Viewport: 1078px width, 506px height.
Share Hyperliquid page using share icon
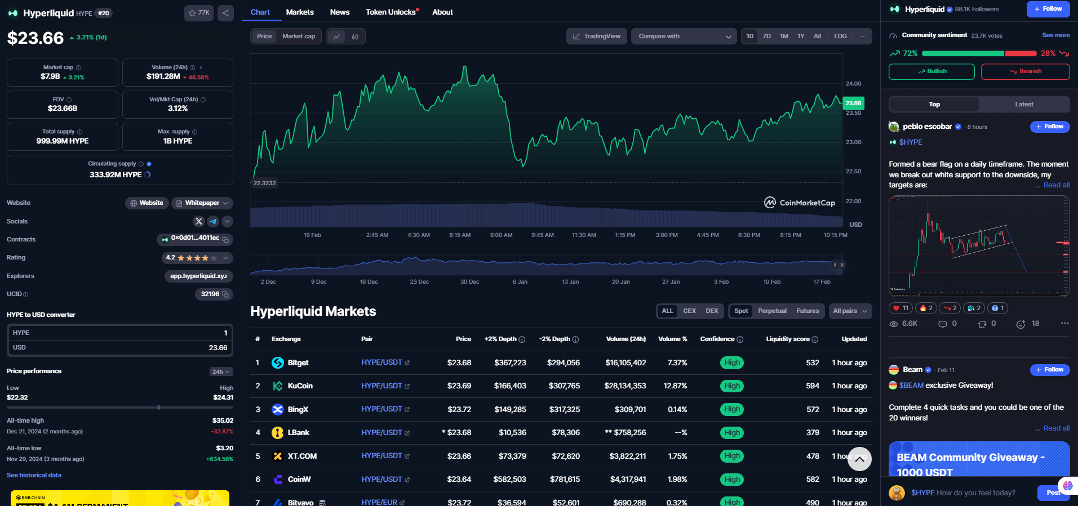[225, 13]
